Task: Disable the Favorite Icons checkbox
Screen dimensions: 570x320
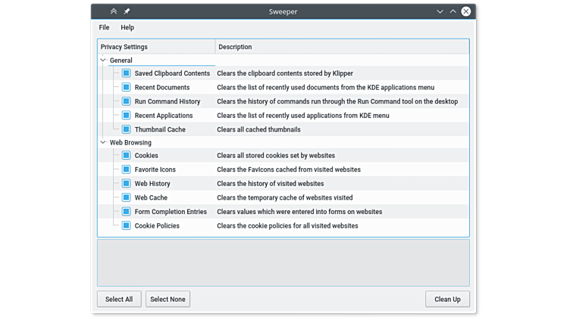Action: coord(127,169)
